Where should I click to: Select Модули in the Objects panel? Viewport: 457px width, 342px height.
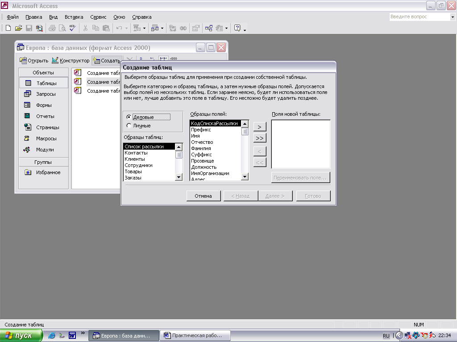[44, 150]
